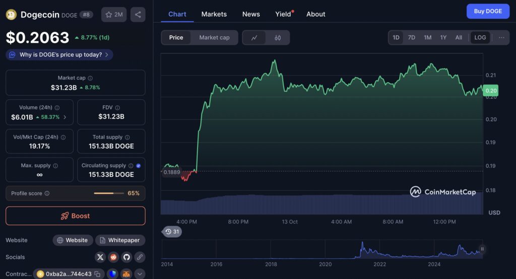Switch to line chart view
Image resolution: width=516 pixels, height=279 pixels.
tap(254, 37)
